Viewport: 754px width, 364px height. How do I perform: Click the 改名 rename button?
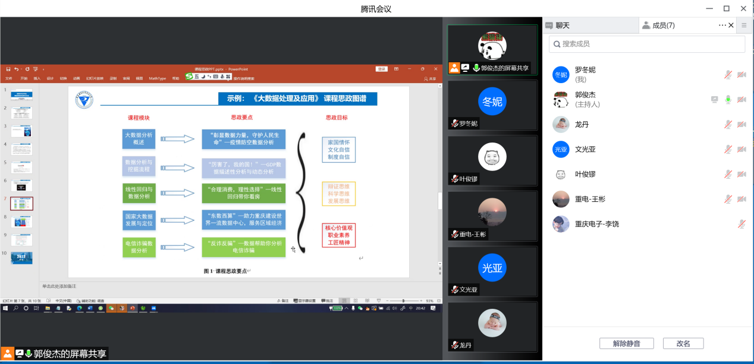coord(683,343)
